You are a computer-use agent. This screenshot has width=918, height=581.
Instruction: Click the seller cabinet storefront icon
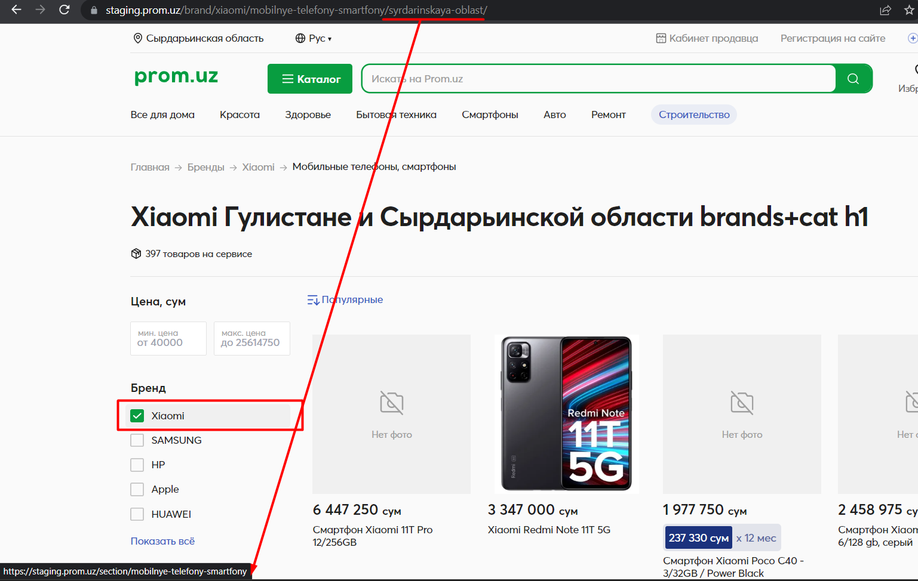click(x=661, y=38)
